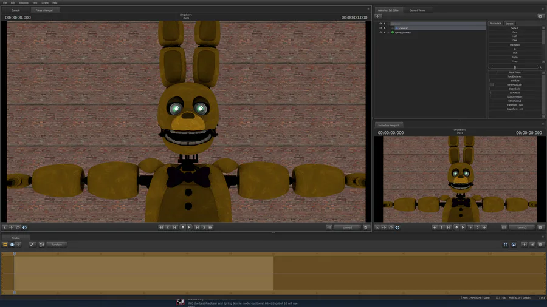The width and height of the screenshot is (547, 307).
Task: Open the Procedural presets tab
Action: (x=495, y=23)
